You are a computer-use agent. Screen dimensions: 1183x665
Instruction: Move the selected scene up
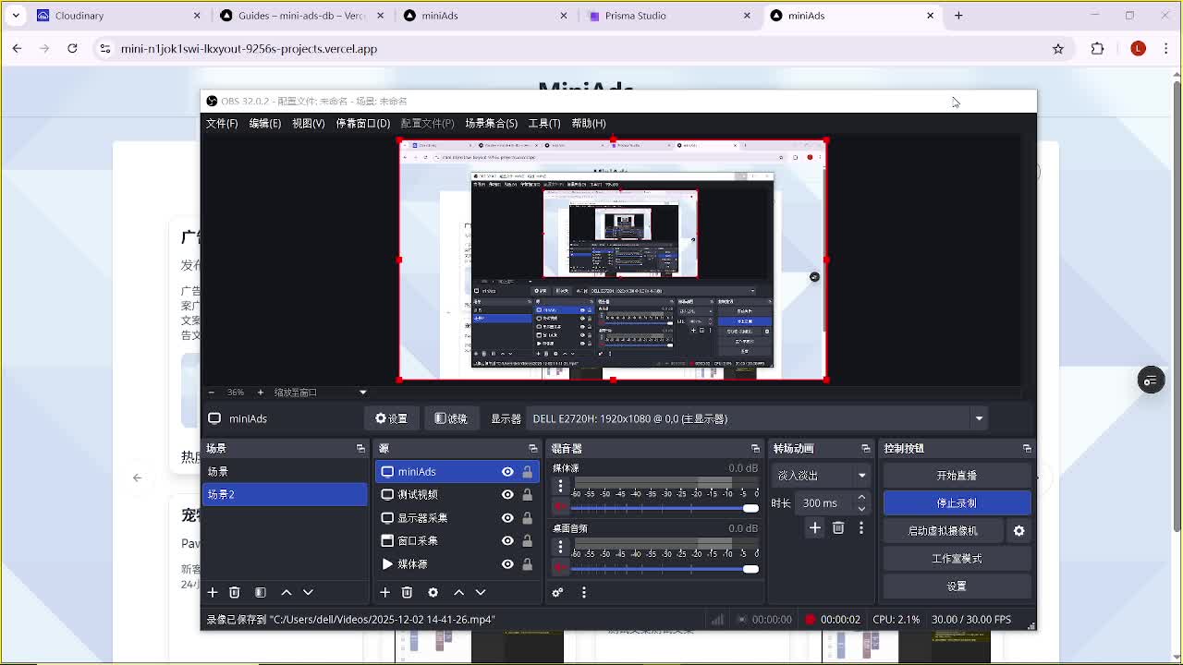pos(287,592)
